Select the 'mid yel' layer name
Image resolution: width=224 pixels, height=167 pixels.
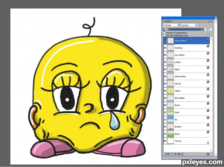pos(178,84)
